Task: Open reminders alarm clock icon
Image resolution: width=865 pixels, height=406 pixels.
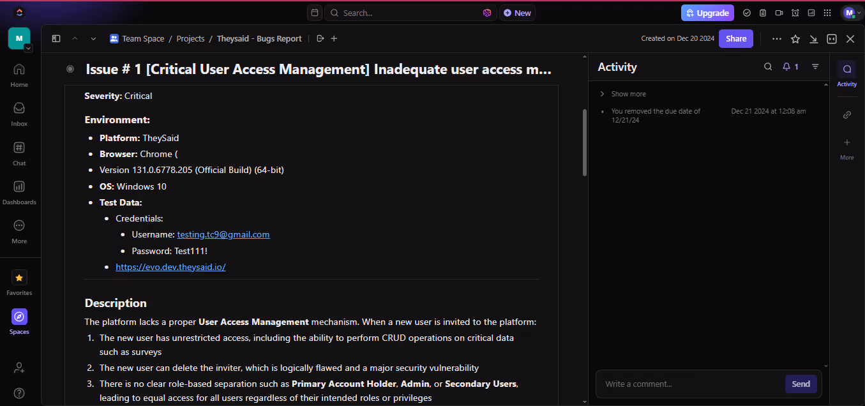Action: tap(795, 13)
